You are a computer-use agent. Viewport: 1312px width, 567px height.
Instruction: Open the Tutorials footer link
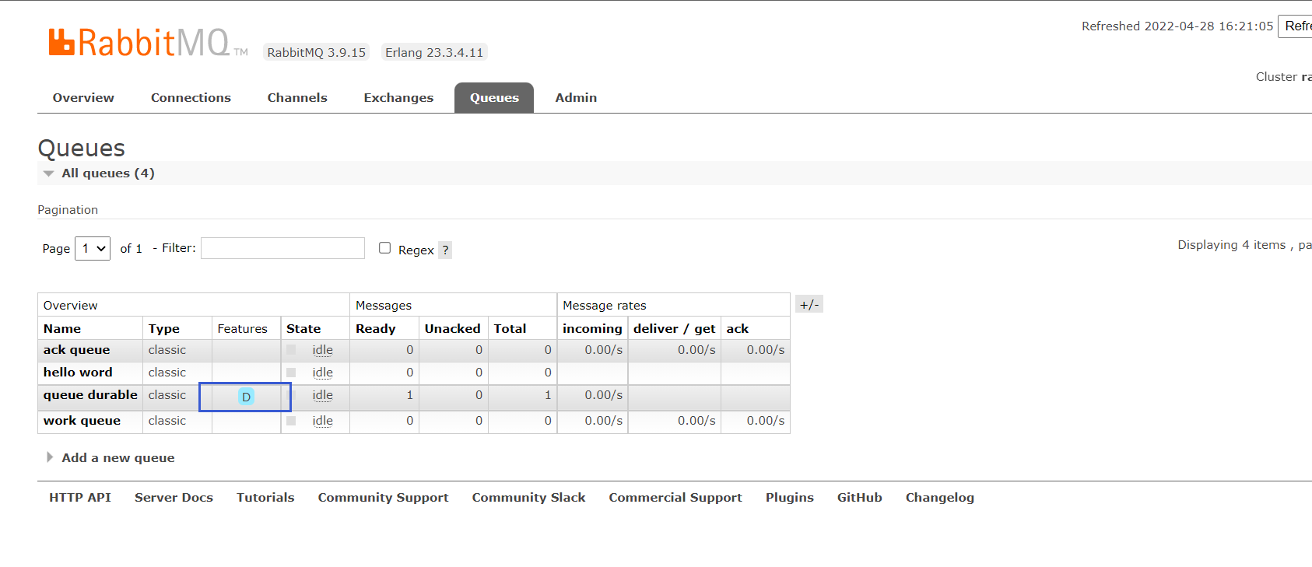(x=265, y=497)
